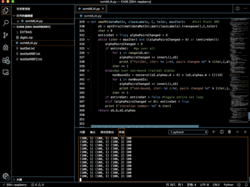Fold the while loop at line 333
Viewport: 250px width, 187px height.
[x=88, y=39]
